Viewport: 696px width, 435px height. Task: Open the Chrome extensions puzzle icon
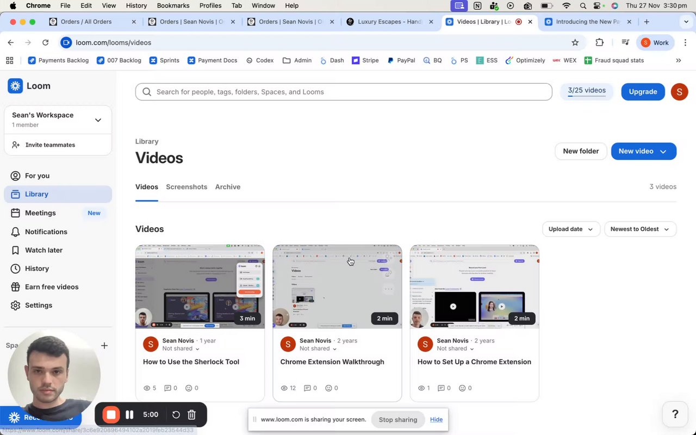click(599, 42)
